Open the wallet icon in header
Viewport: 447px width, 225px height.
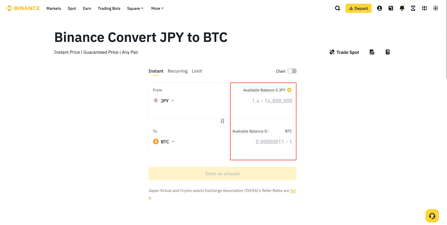click(391, 8)
